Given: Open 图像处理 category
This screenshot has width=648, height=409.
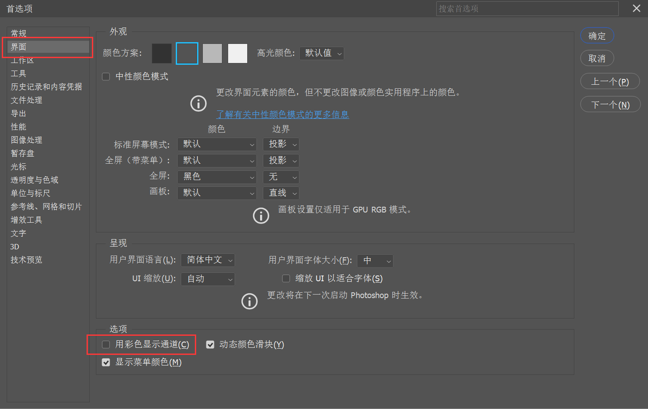Looking at the screenshot, I should [48, 140].
